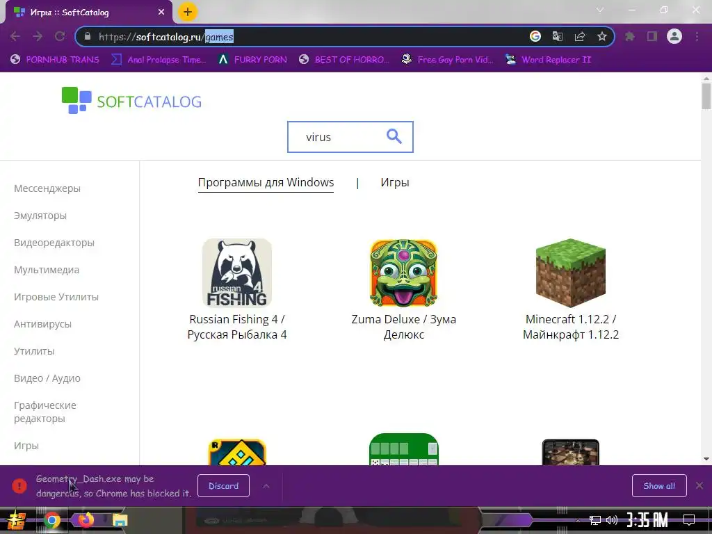Click the address bar URL
The image size is (712, 534).
[166, 37]
